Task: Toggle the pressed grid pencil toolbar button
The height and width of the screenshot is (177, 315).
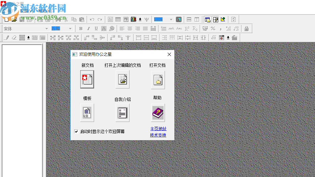Action: coord(216,20)
